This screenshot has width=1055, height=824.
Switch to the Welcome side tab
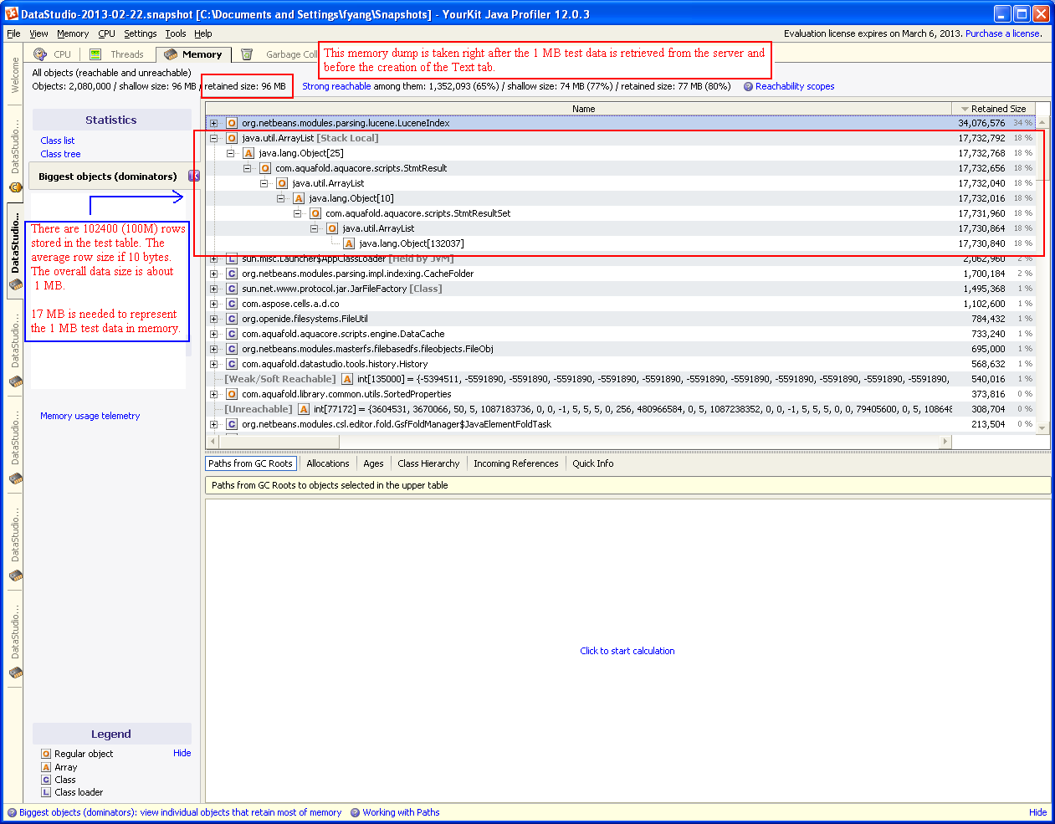tap(14, 74)
